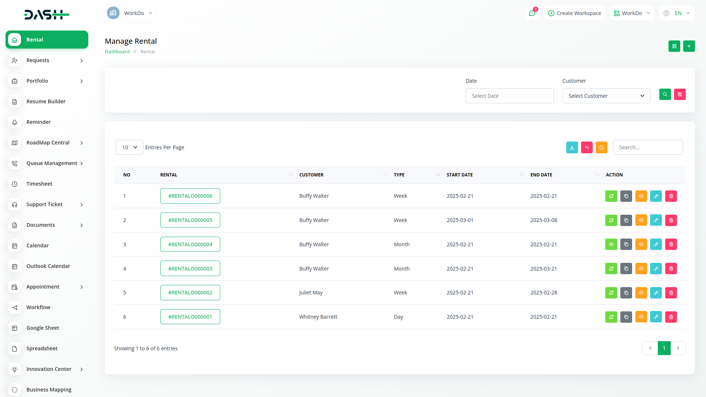Open the Select Customer dropdown
706x397 pixels.
606,96
